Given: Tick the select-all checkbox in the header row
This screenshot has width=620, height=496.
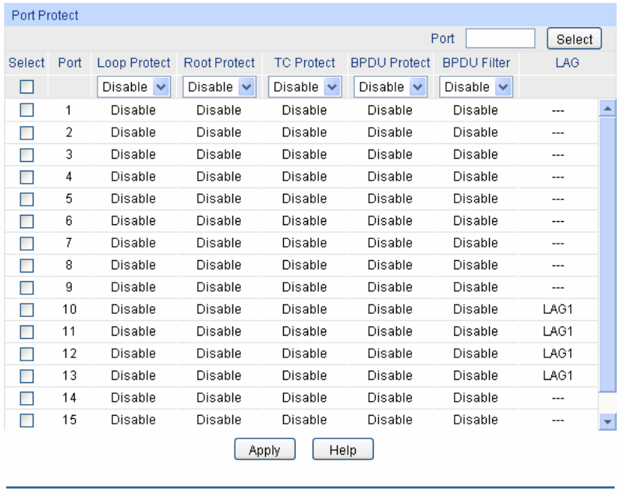Looking at the screenshot, I should [27, 86].
